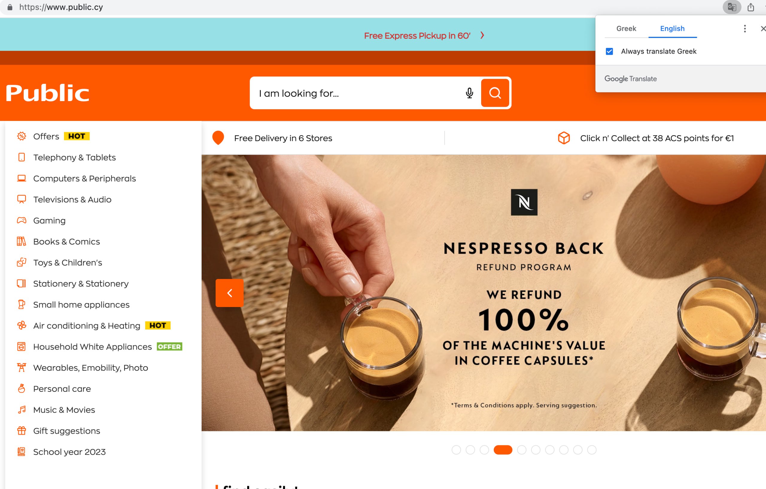
Task: Open the Telephony & Tablets category
Action: (x=75, y=157)
